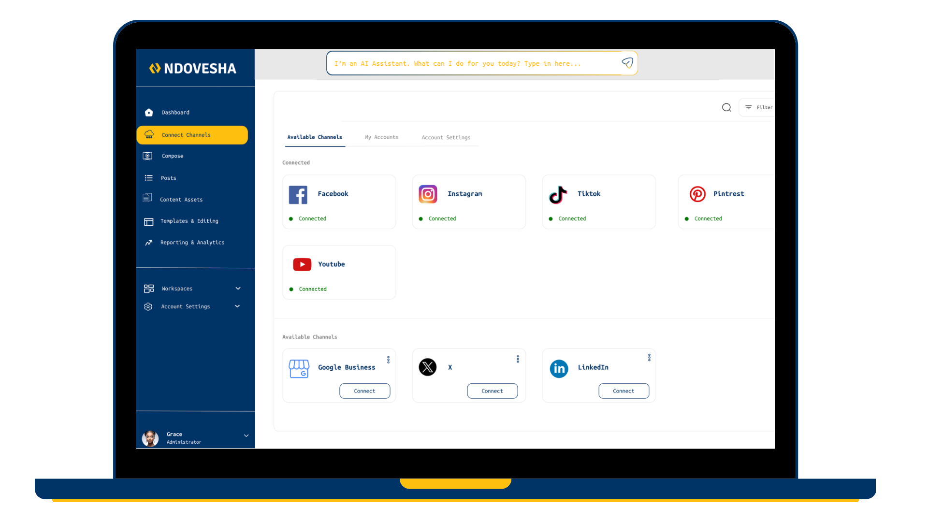Select the Compose section icon
Viewport: 928px width, 522px height.
149,156
